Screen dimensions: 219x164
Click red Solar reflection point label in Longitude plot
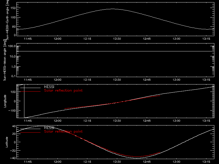pos(63,90)
